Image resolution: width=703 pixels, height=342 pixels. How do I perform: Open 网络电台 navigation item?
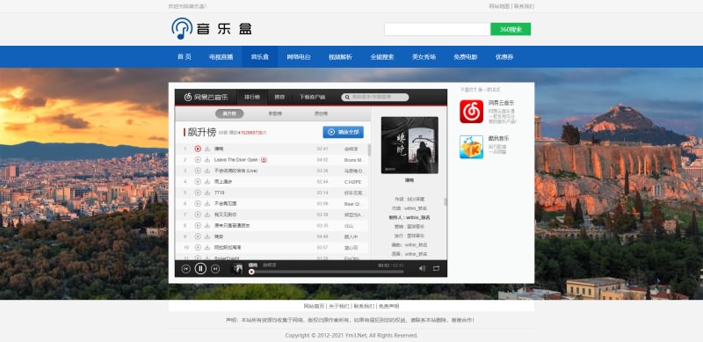[299, 57]
